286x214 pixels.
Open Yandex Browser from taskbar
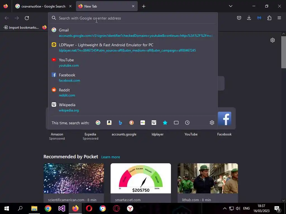pos(130,208)
